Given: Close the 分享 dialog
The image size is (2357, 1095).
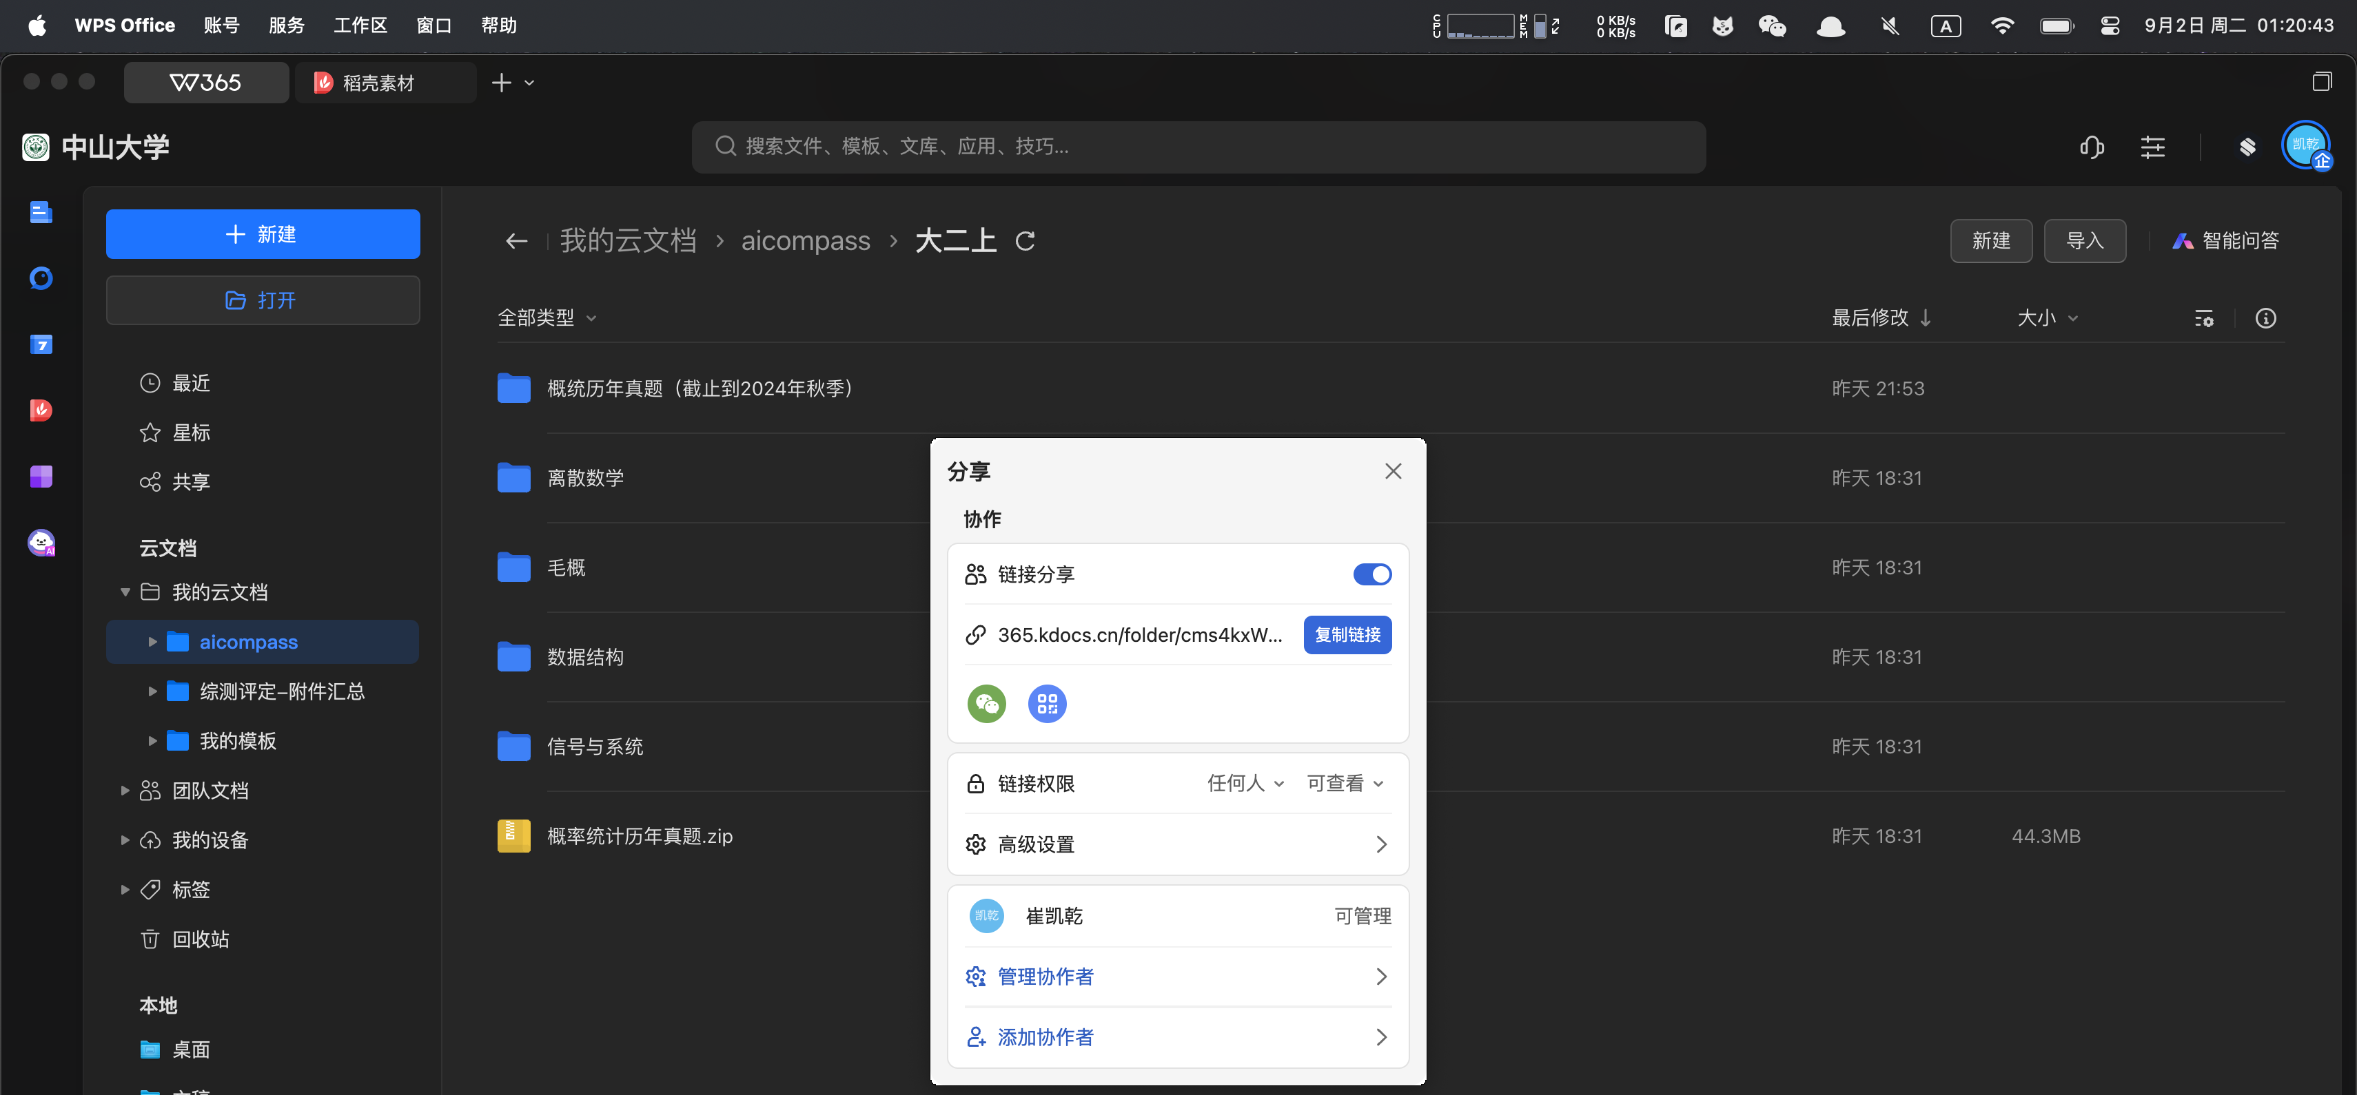Looking at the screenshot, I should [1393, 471].
